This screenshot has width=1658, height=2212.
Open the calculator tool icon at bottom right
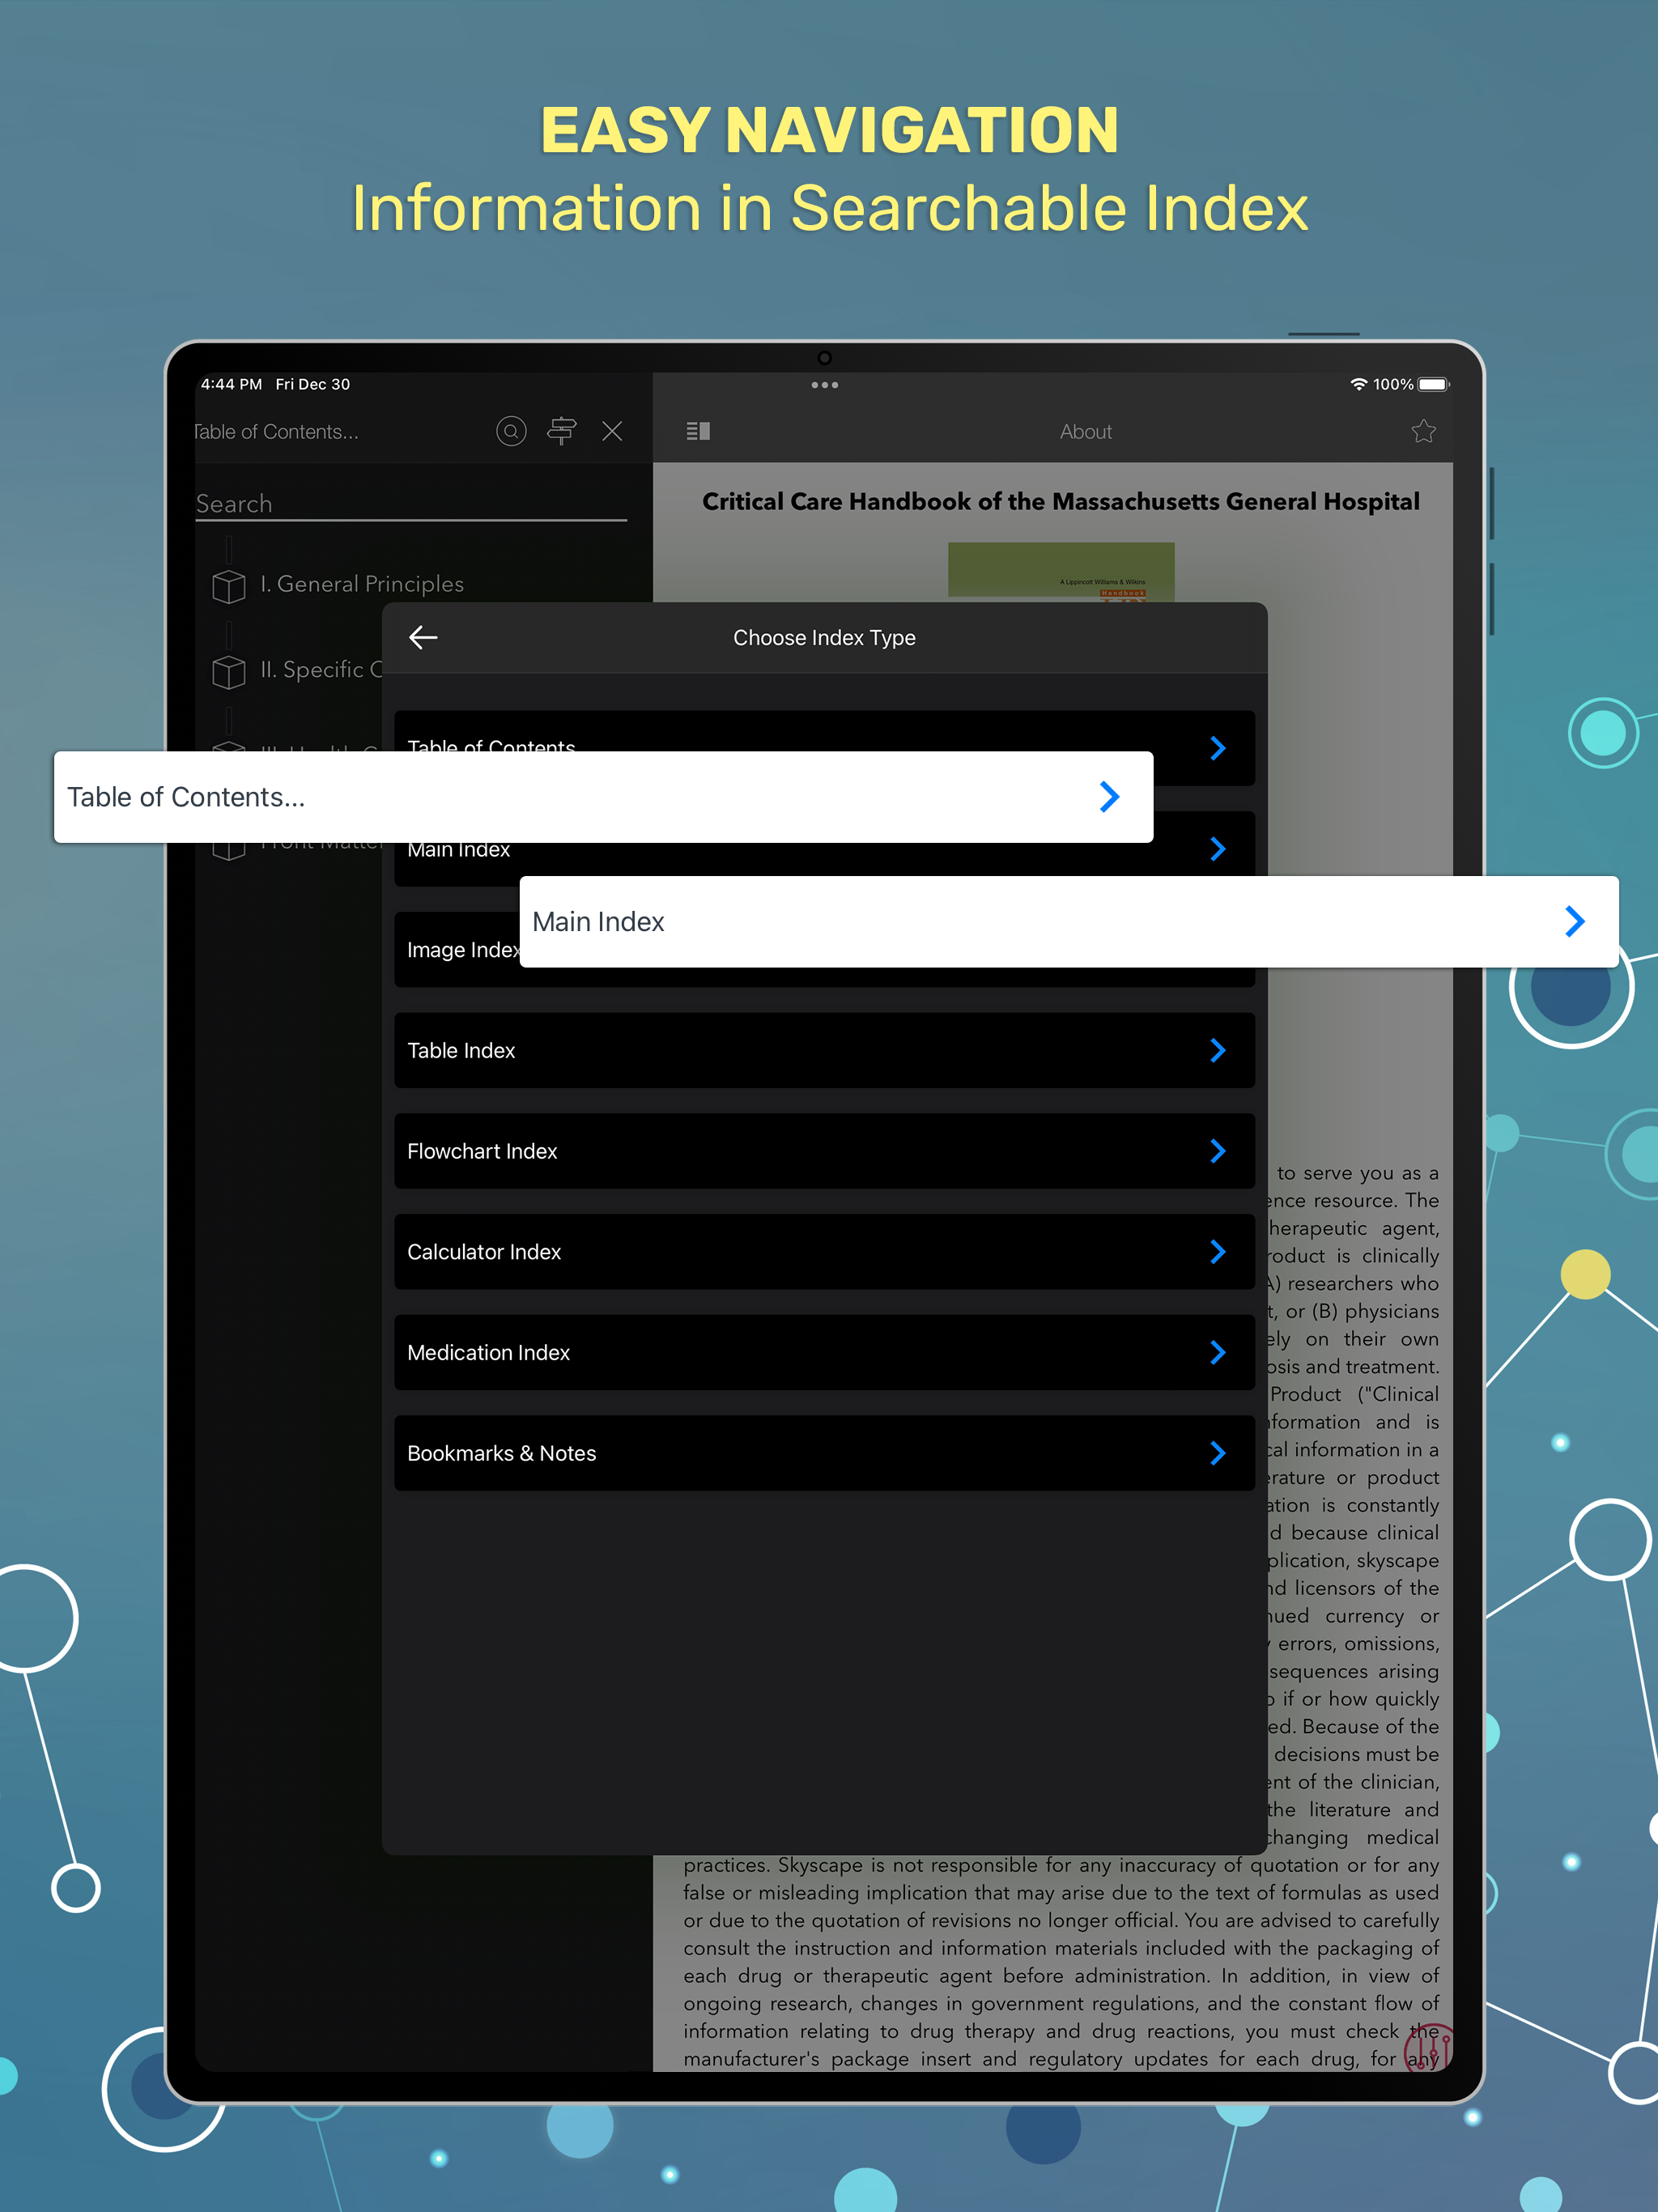1428,2046
